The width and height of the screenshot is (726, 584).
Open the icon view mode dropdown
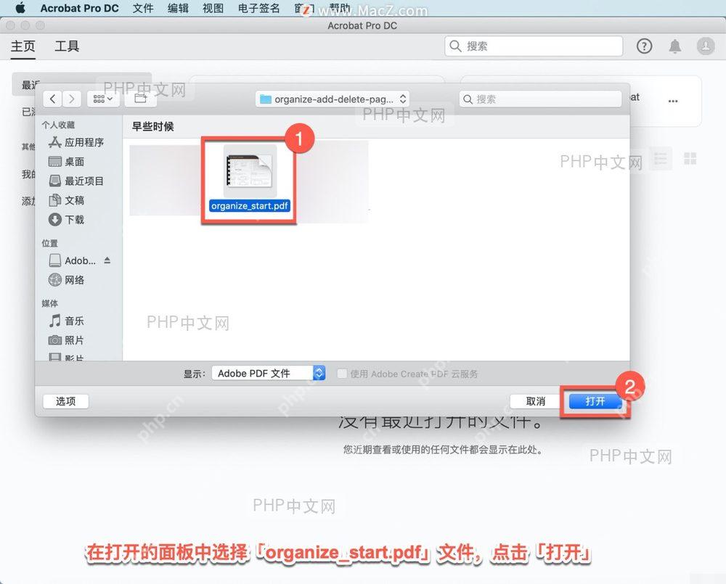coord(103,99)
